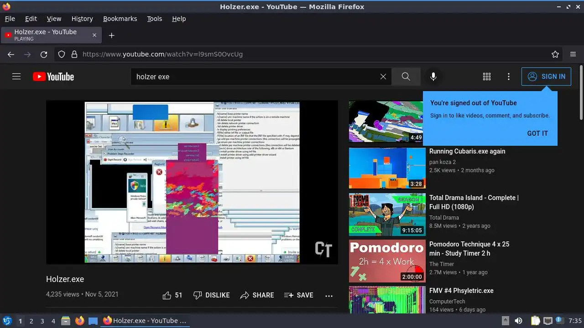Switch to workspace 4

tap(53, 321)
